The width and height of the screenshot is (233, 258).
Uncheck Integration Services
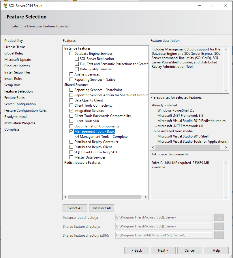(x=71, y=110)
